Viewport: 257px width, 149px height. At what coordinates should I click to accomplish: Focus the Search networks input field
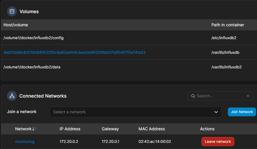click(x=220, y=96)
